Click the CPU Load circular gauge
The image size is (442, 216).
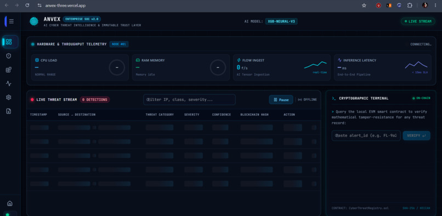[x=117, y=67]
